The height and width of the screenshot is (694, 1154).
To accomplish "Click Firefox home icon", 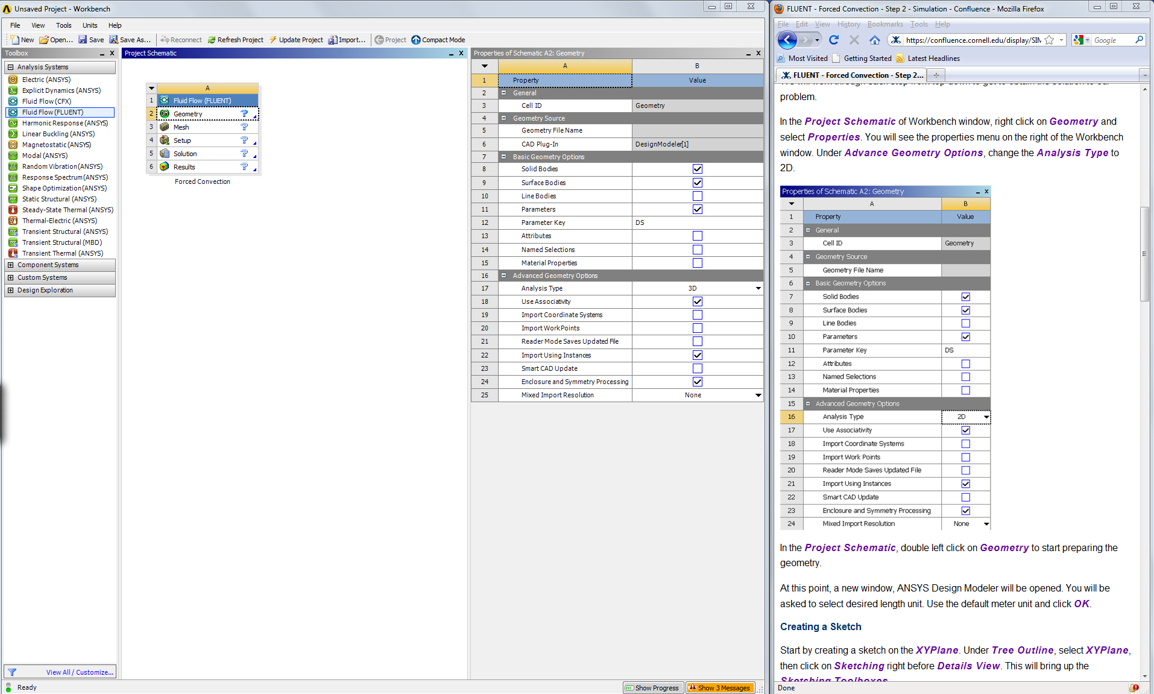I will [875, 40].
